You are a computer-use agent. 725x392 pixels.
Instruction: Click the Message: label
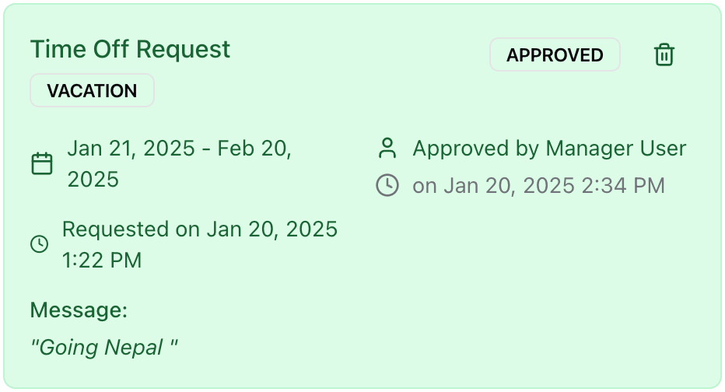tap(79, 310)
